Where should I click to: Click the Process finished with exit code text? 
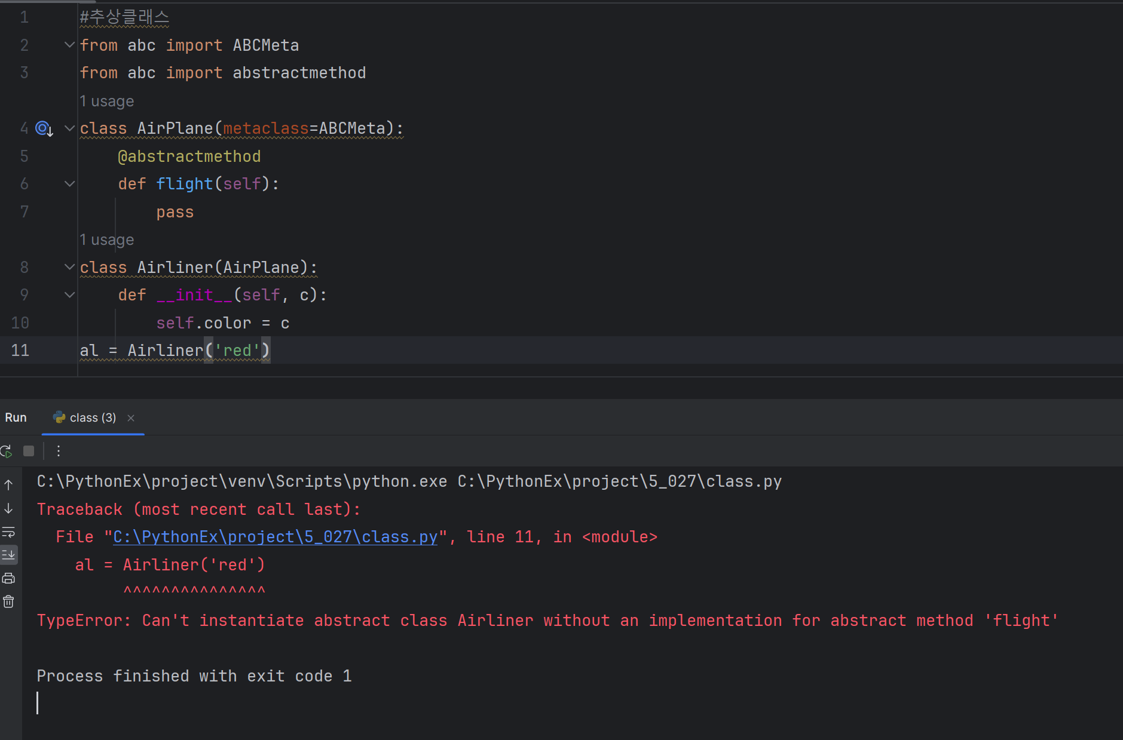coord(194,676)
